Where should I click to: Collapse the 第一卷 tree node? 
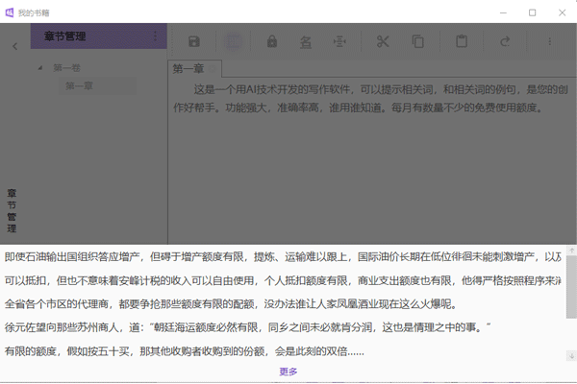pos(40,68)
